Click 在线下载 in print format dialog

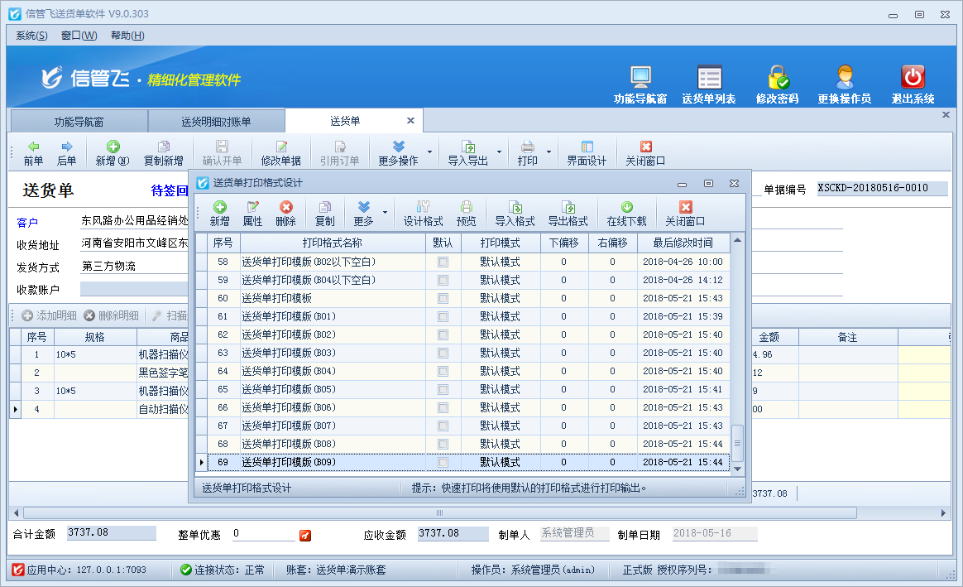(626, 214)
